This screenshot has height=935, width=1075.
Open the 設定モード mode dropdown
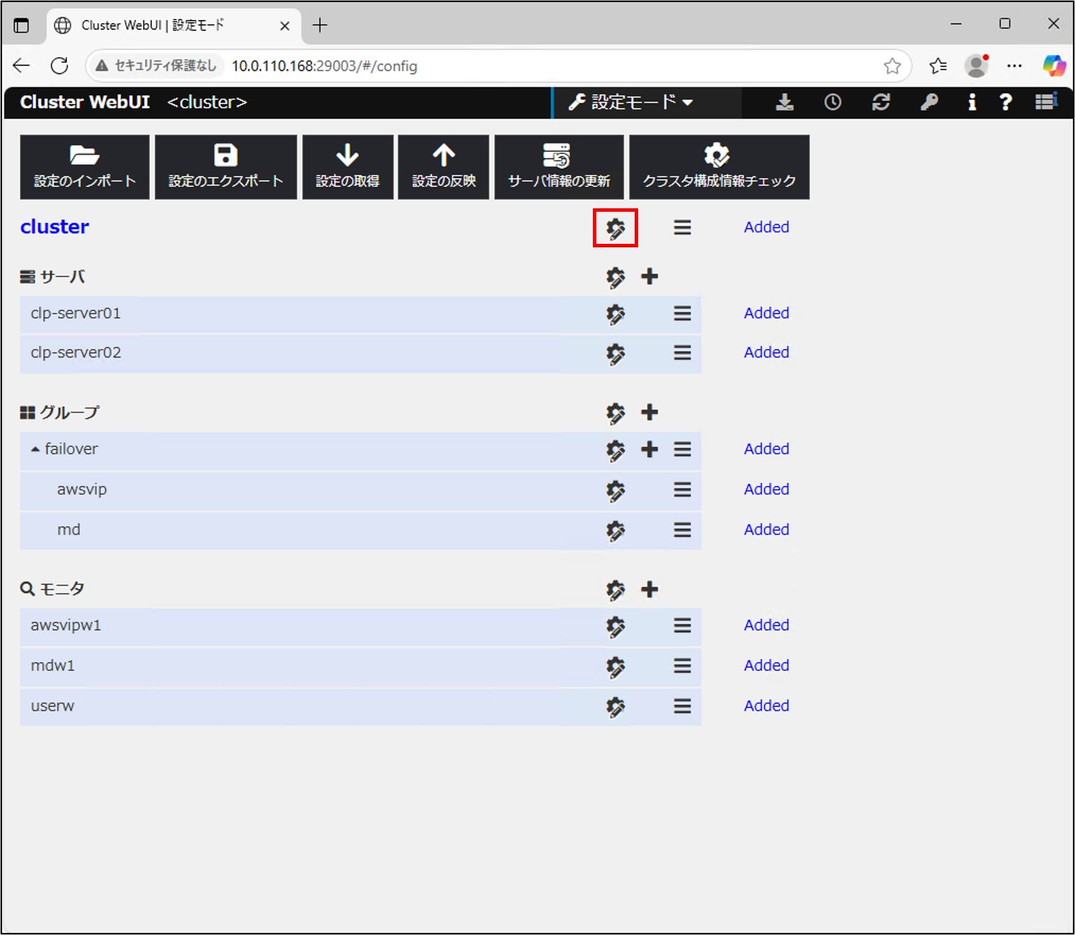click(631, 102)
